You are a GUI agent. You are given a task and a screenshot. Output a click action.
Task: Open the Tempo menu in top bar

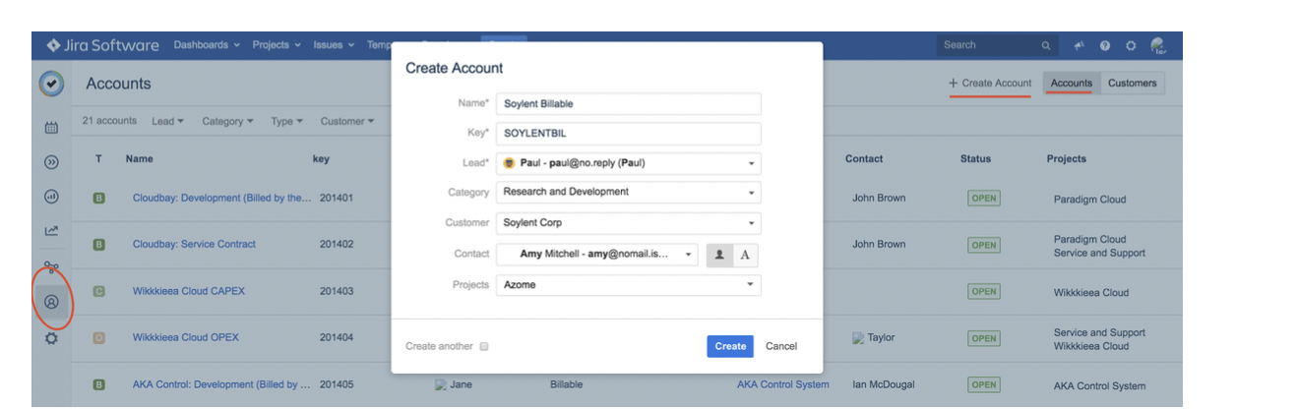point(380,45)
